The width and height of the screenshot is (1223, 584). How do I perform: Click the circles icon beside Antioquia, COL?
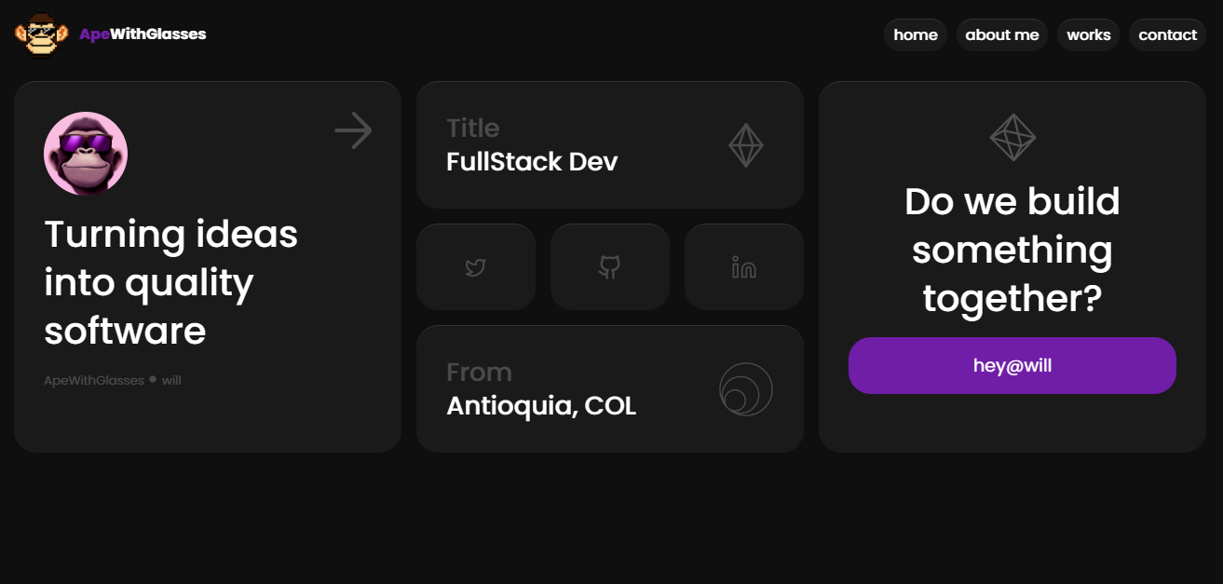tap(745, 389)
